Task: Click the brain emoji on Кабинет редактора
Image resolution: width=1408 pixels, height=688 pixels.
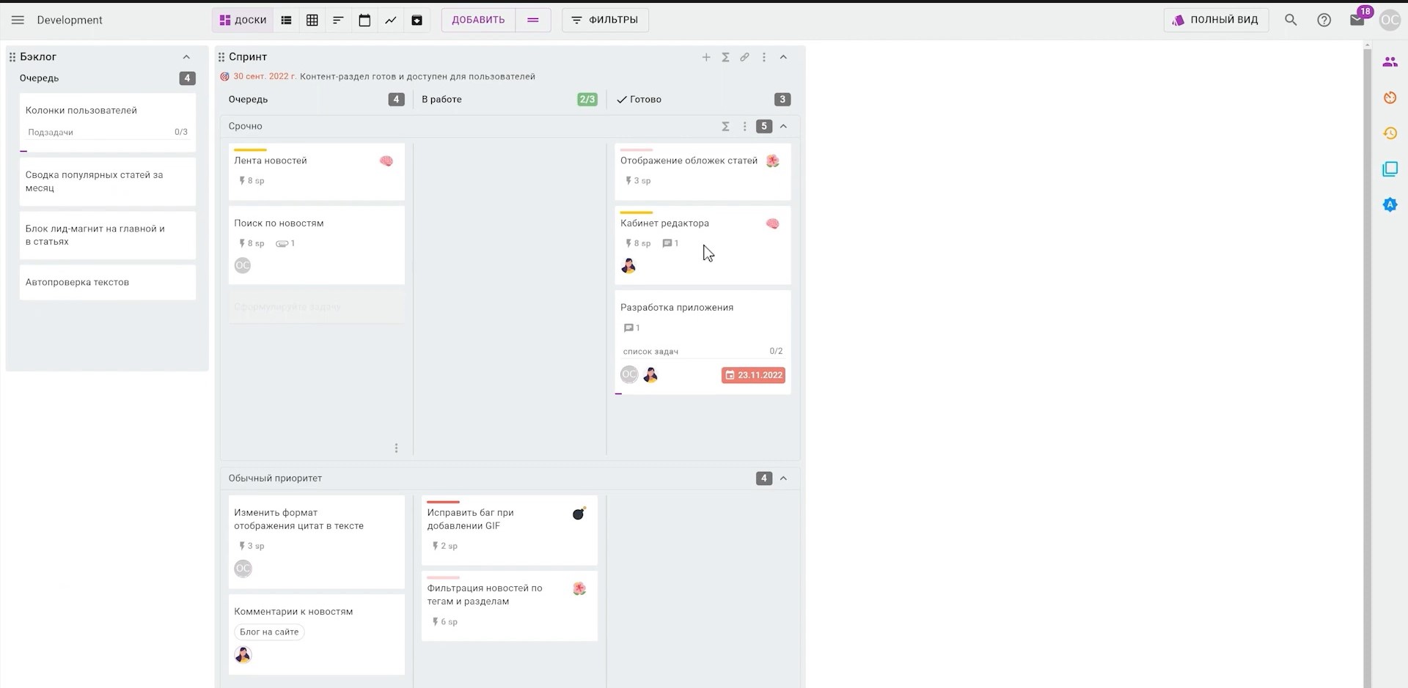Action: coord(773,223)
